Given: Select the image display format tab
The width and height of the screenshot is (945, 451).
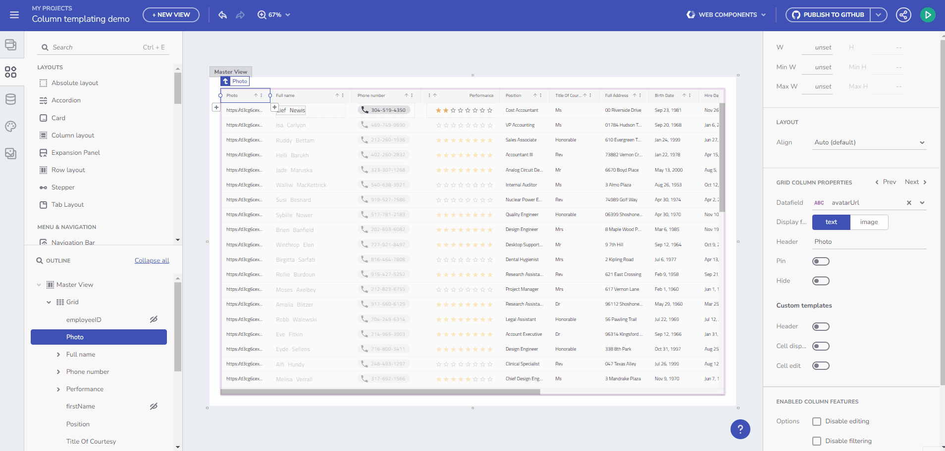Looking at the screenshot, I should (869, 222).
